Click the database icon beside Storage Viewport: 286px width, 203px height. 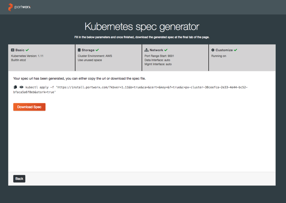pos(79,50)
